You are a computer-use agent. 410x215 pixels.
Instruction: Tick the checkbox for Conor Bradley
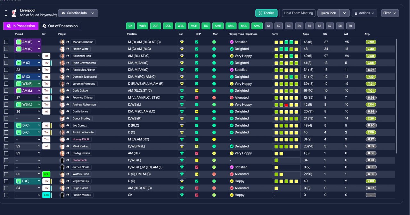[6, 119]
